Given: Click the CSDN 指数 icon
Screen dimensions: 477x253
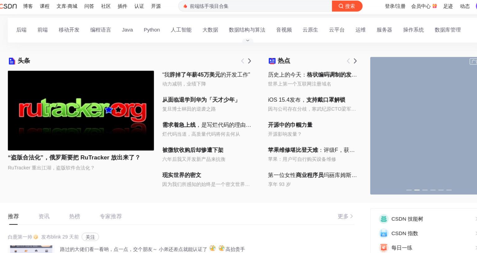Looking at the screenshot, I should pos(384,233).
